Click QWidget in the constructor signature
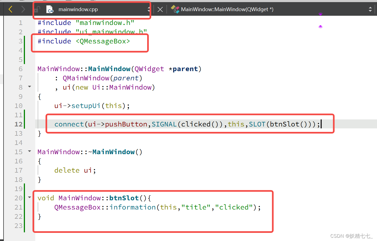The width and height of the screenshot is (377, 241). click(149, 69)
